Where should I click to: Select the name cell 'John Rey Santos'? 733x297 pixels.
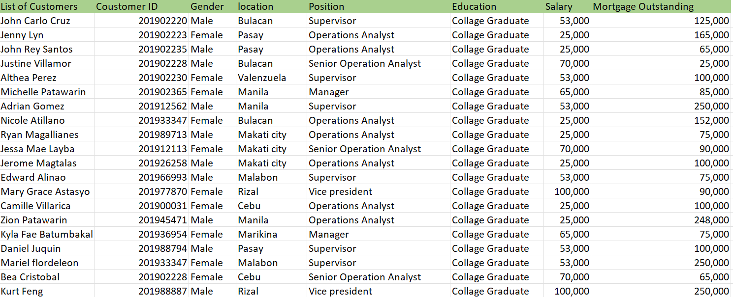(x=47, y=49)
